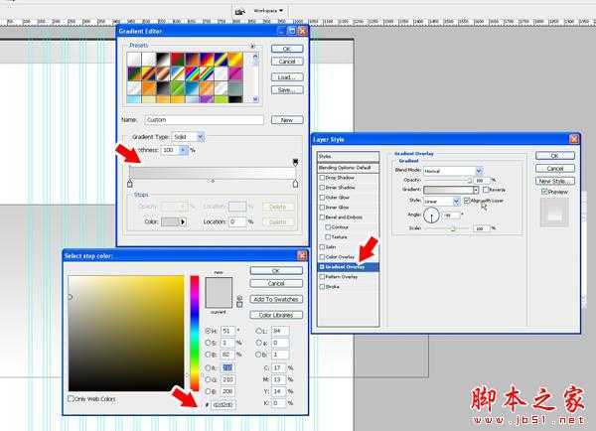Select the Gradient Overlay style entry
Image resolution: width=596 pixels, height=431 pixels.
(349, 267)
